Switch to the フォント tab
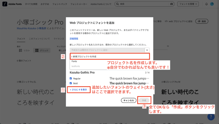This screenshot has width=219, height=124. coord(21,39)
